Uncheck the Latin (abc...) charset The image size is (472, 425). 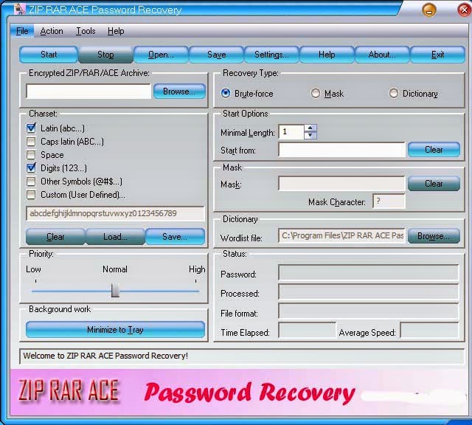pos(31,128)
